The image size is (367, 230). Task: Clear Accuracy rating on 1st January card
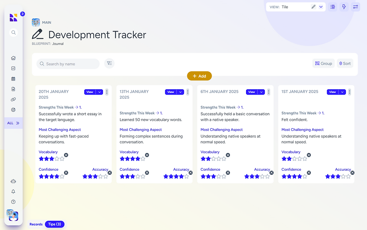(352, 173)
